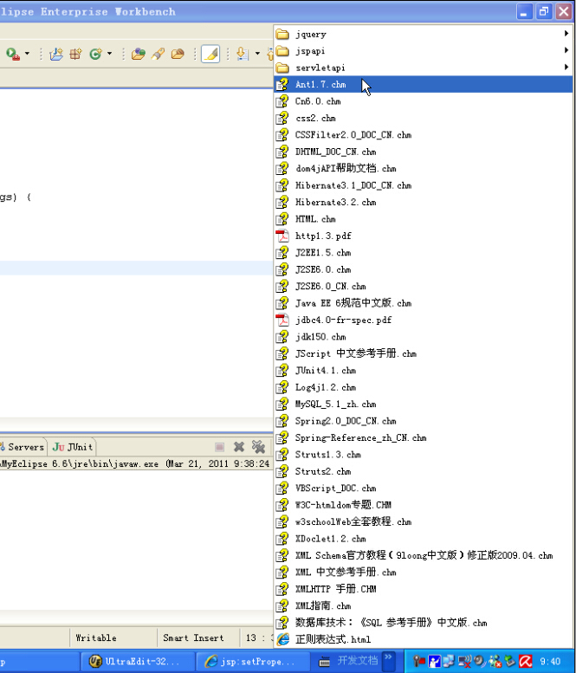Expand the New Java Class dropdown arrow
This screenshot has width=576, height=673.
[109, 54]
